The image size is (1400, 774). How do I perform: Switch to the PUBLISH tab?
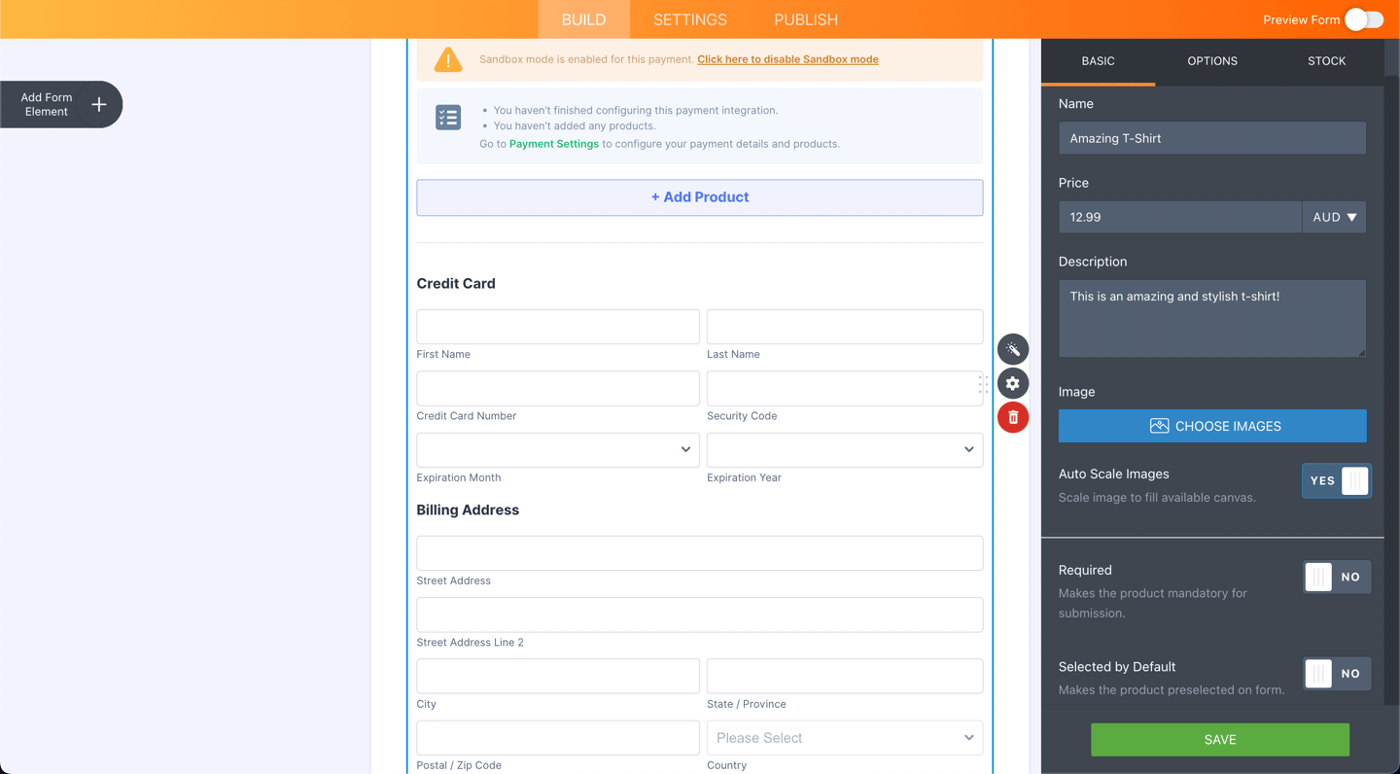coord(806,19)
